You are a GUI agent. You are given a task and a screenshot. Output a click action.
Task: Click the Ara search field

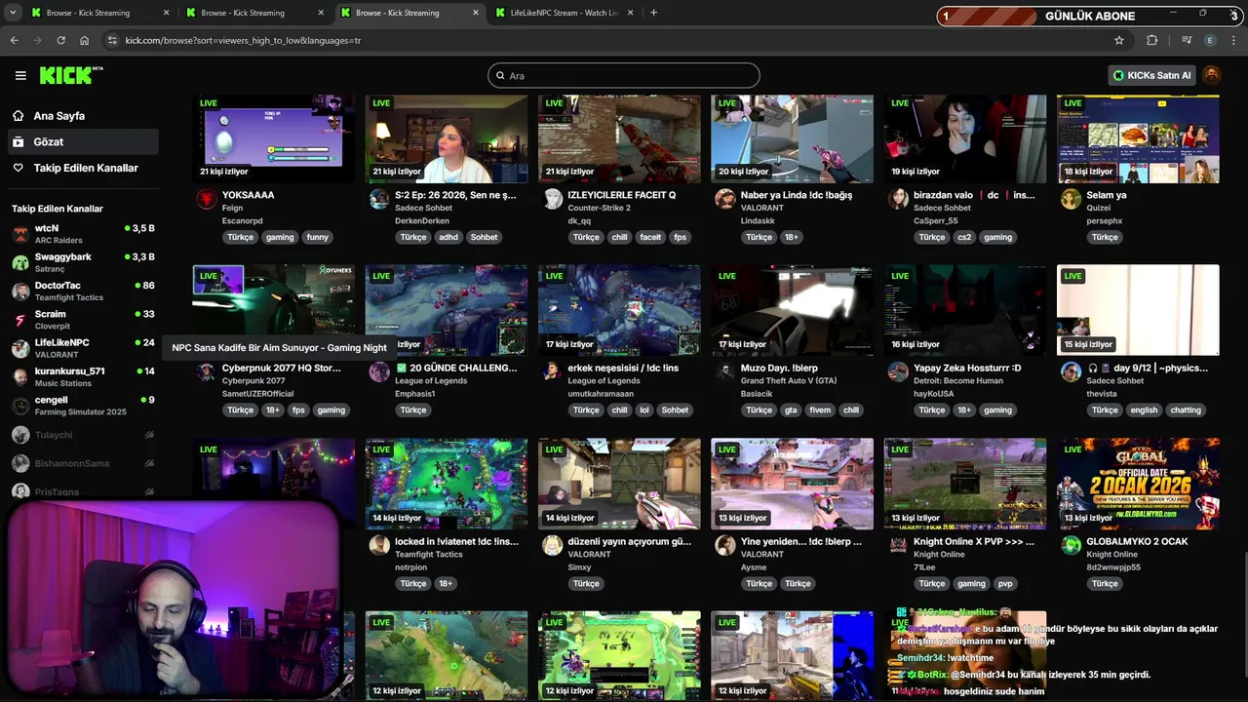(x=624, y=75)
